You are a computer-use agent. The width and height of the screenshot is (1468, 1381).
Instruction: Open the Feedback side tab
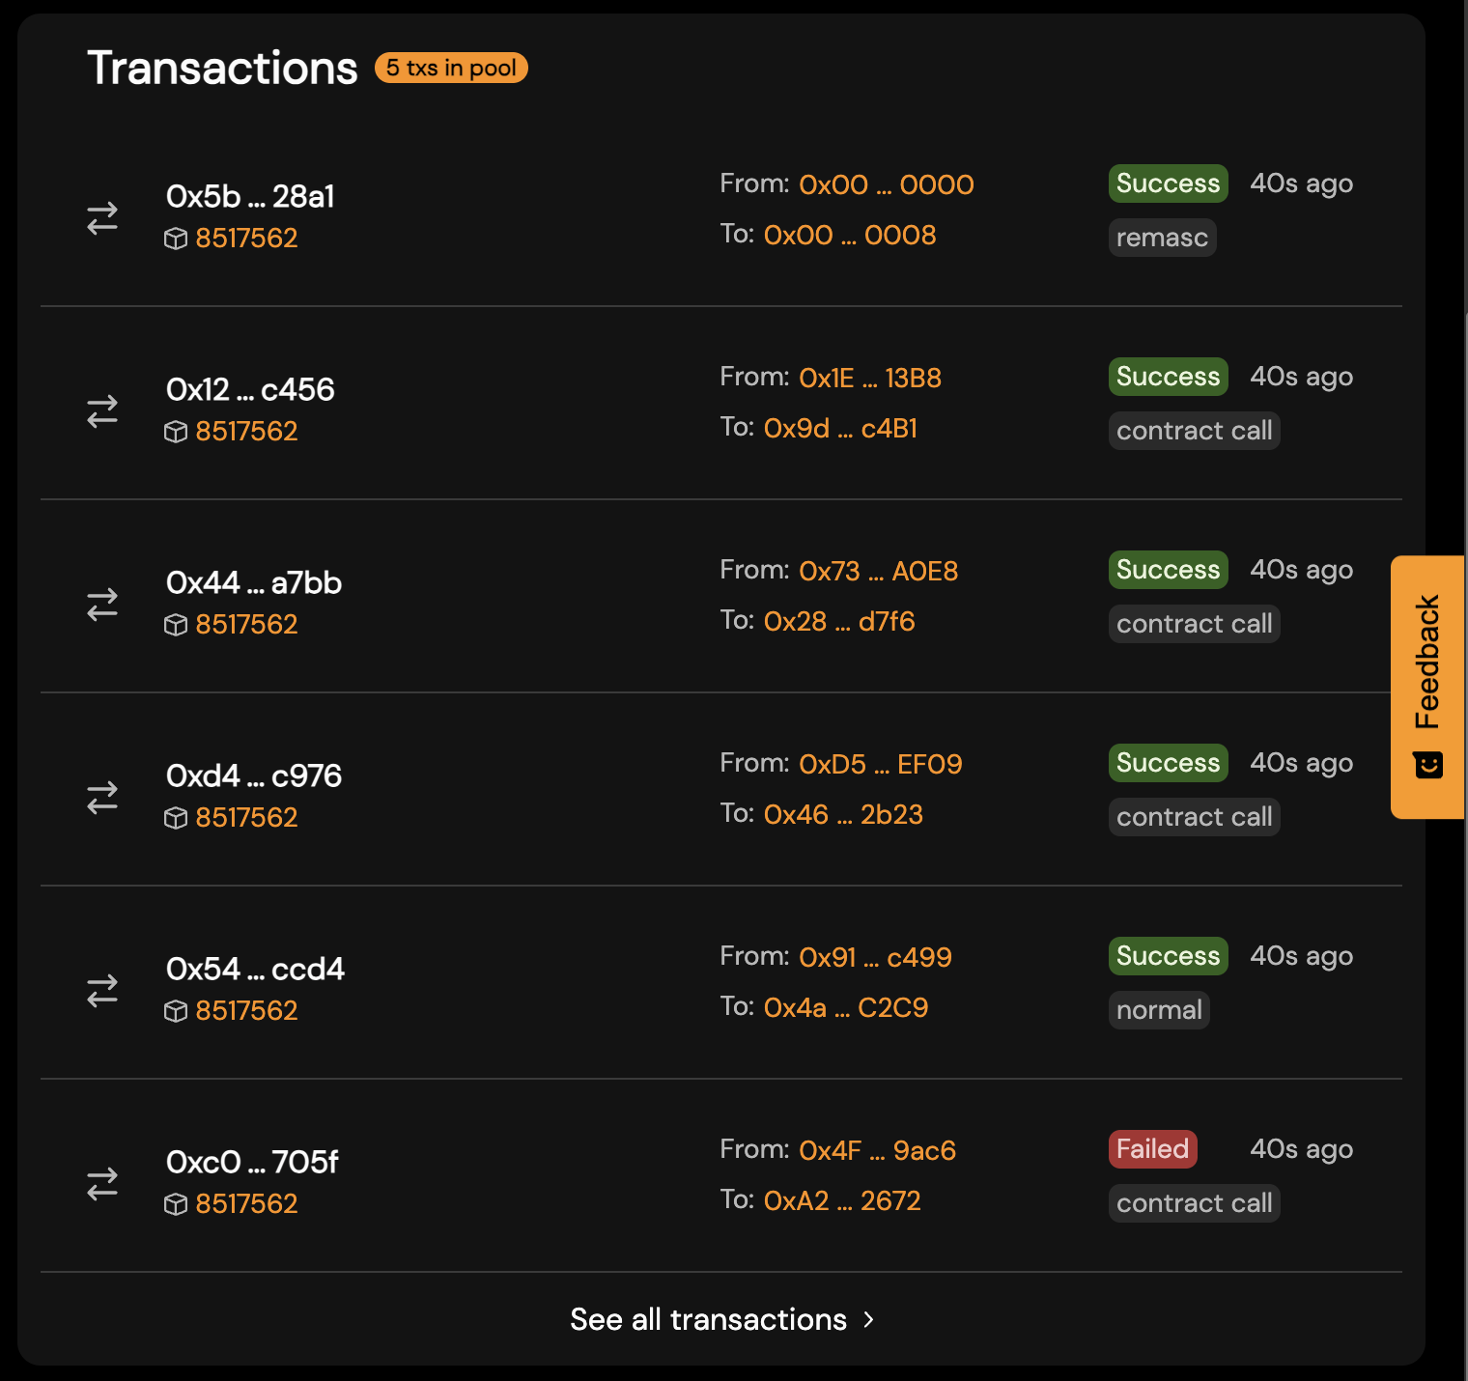click(1427, 666)
